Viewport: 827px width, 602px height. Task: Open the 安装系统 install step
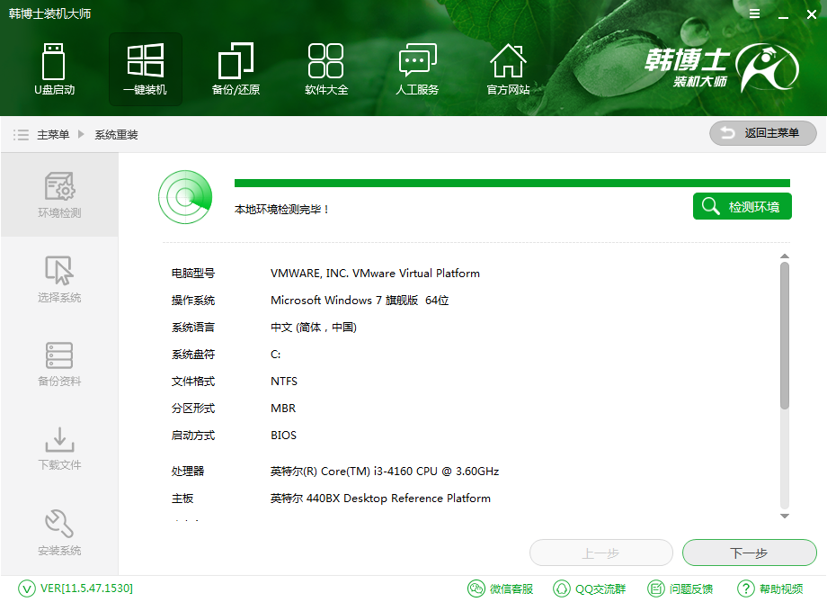(59, 531)
